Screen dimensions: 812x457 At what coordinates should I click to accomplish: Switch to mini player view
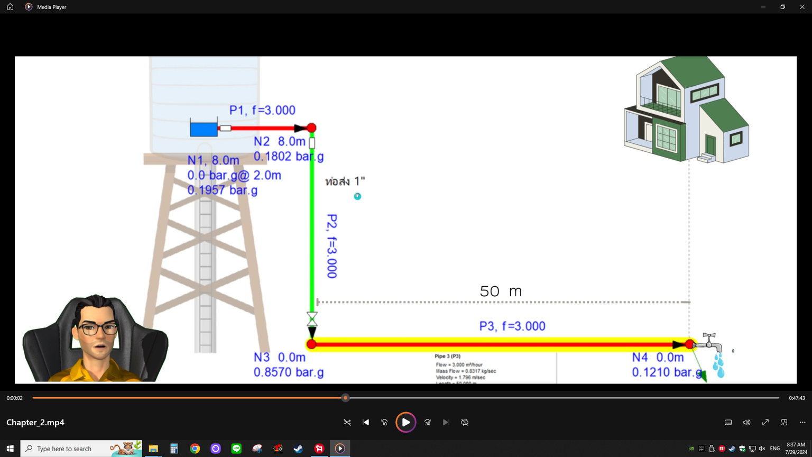point(784,422)
